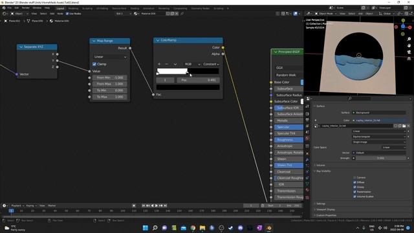Open GGX distribution dropdown in Principled BSDF
This screenshot has height=233, width=414.
[x=289, y=67]
